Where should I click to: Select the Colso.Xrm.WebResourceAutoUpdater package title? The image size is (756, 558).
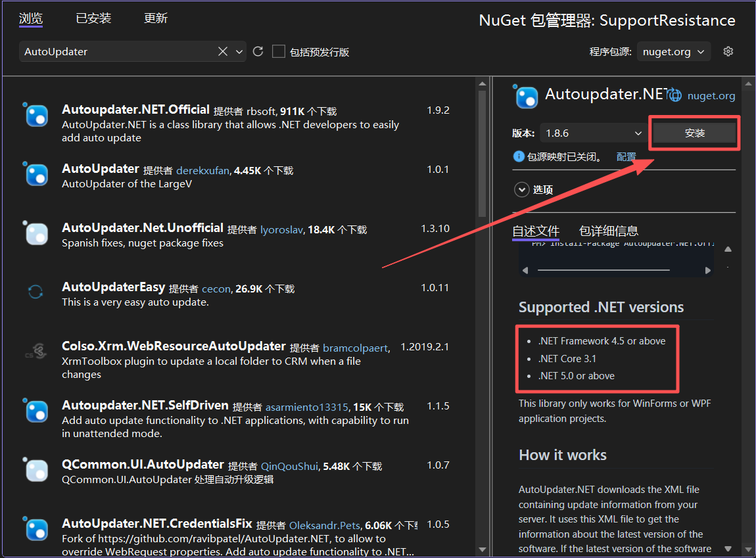(174, 346)
